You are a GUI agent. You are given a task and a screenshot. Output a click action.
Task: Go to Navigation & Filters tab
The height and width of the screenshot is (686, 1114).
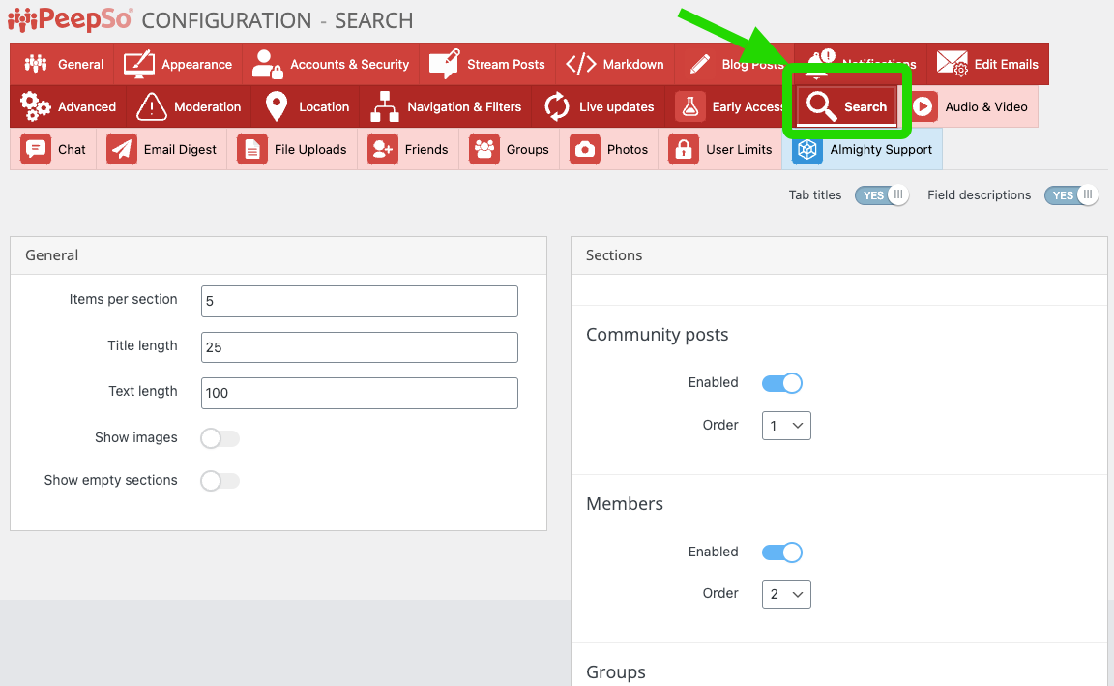(x=446, y=106)
